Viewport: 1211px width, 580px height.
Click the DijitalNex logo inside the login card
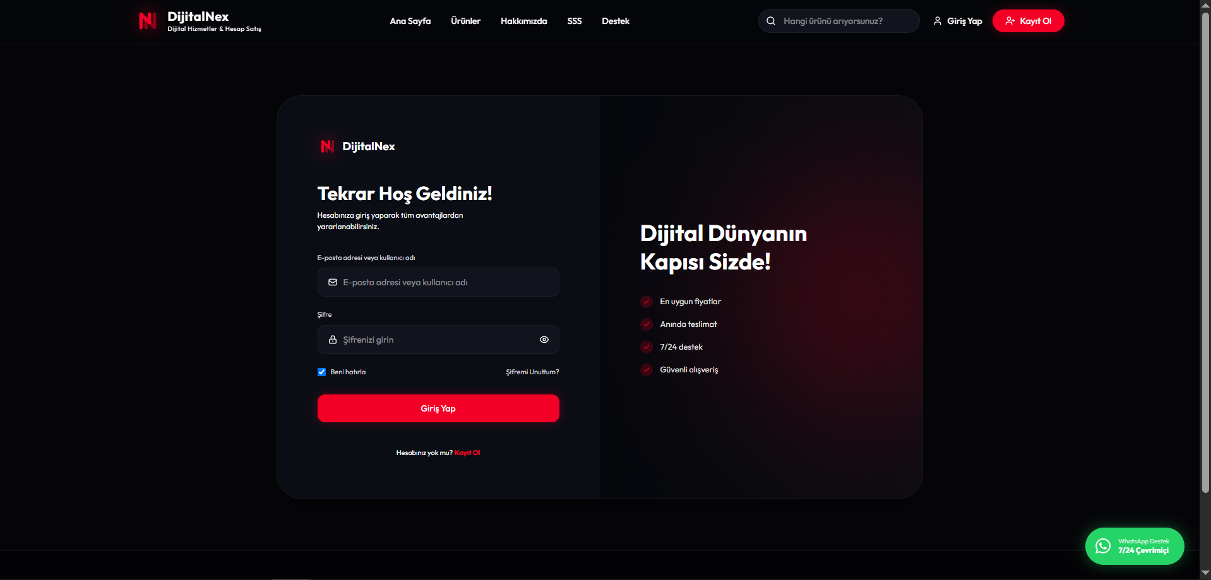click(357, 146)
